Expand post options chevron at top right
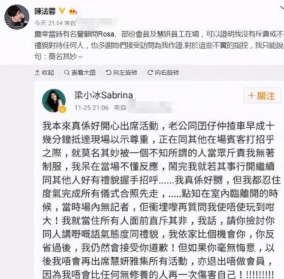This screenshot has height=279, width=284. tap(282, 8)
